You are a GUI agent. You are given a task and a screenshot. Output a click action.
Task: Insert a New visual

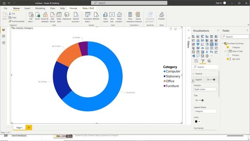tap(105, 17)
